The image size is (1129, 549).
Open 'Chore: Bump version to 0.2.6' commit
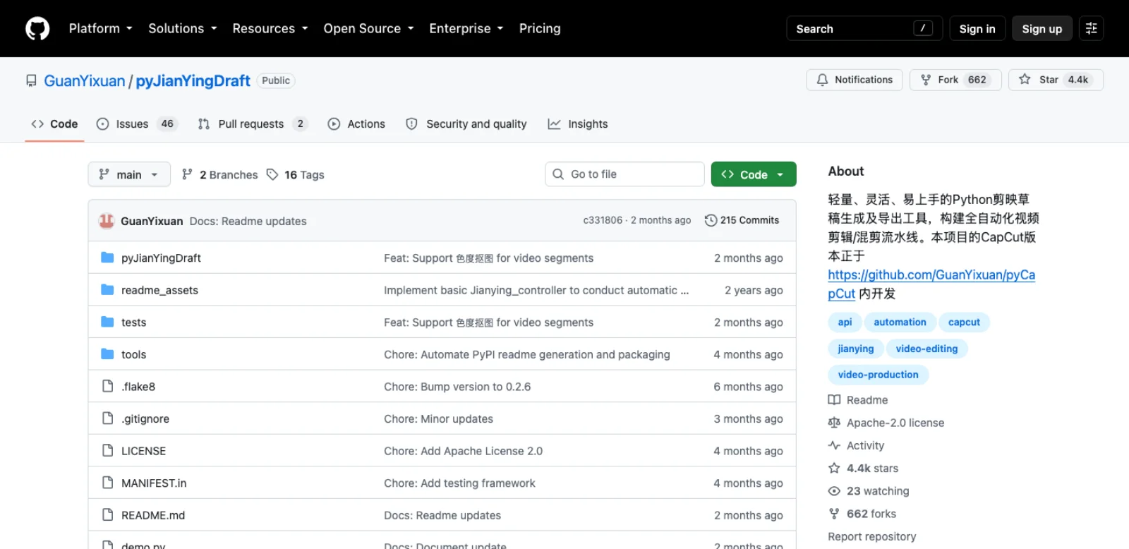point(457,387)
